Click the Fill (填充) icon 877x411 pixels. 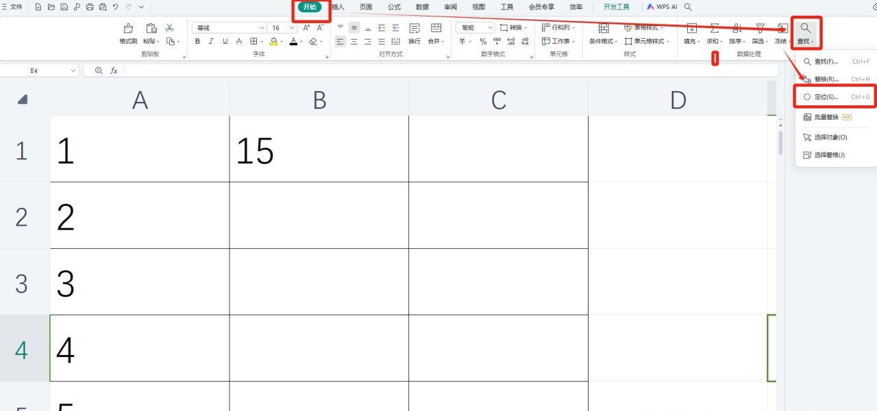click(692, 28)
